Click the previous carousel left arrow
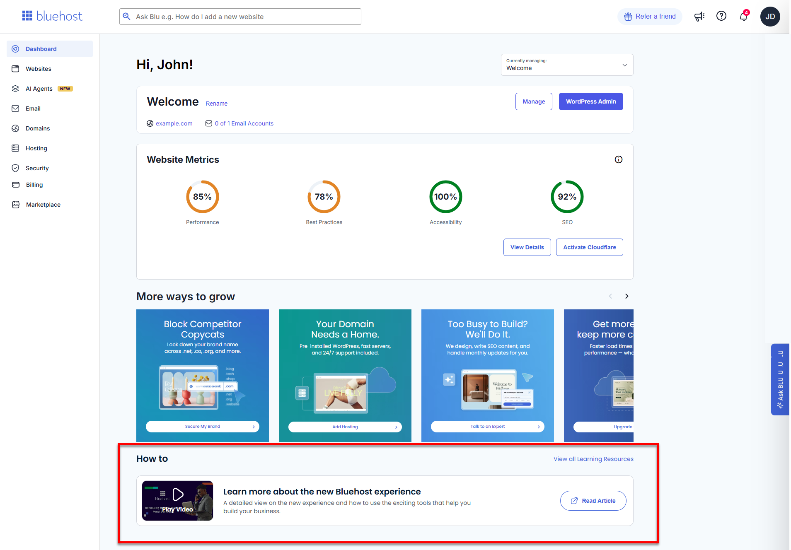The height and width of the screenshot is (550, 791). point(610,296)
